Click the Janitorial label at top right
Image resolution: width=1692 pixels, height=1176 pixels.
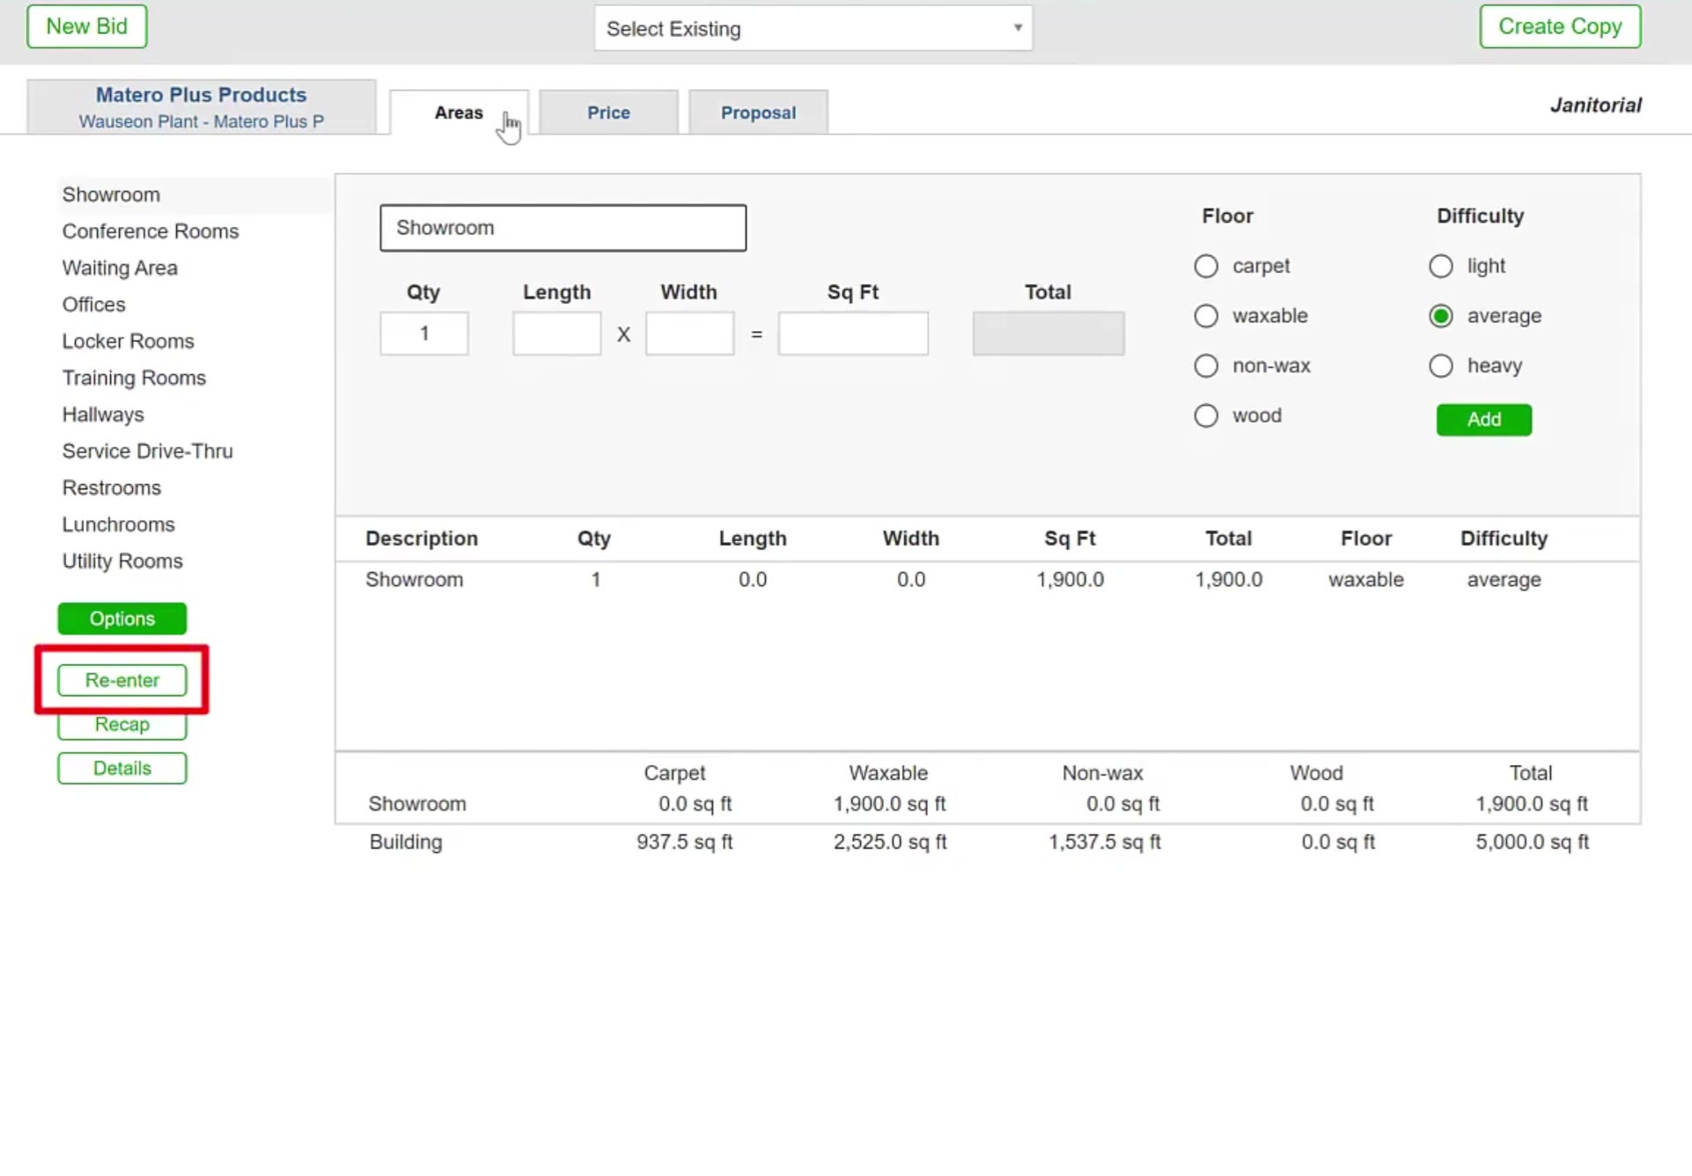[1596, 106]
